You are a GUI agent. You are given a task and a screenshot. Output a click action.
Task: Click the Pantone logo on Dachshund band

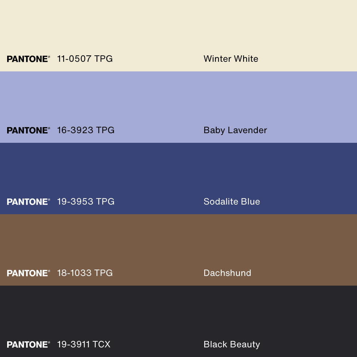(x=28, y=273)
